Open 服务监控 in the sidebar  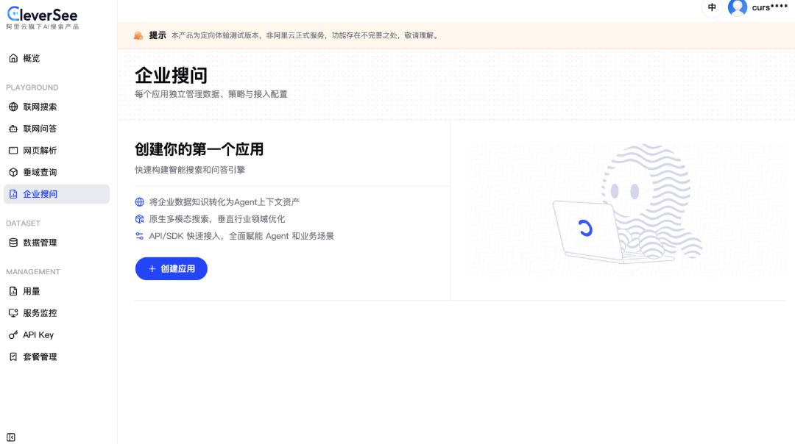point(56,313)
